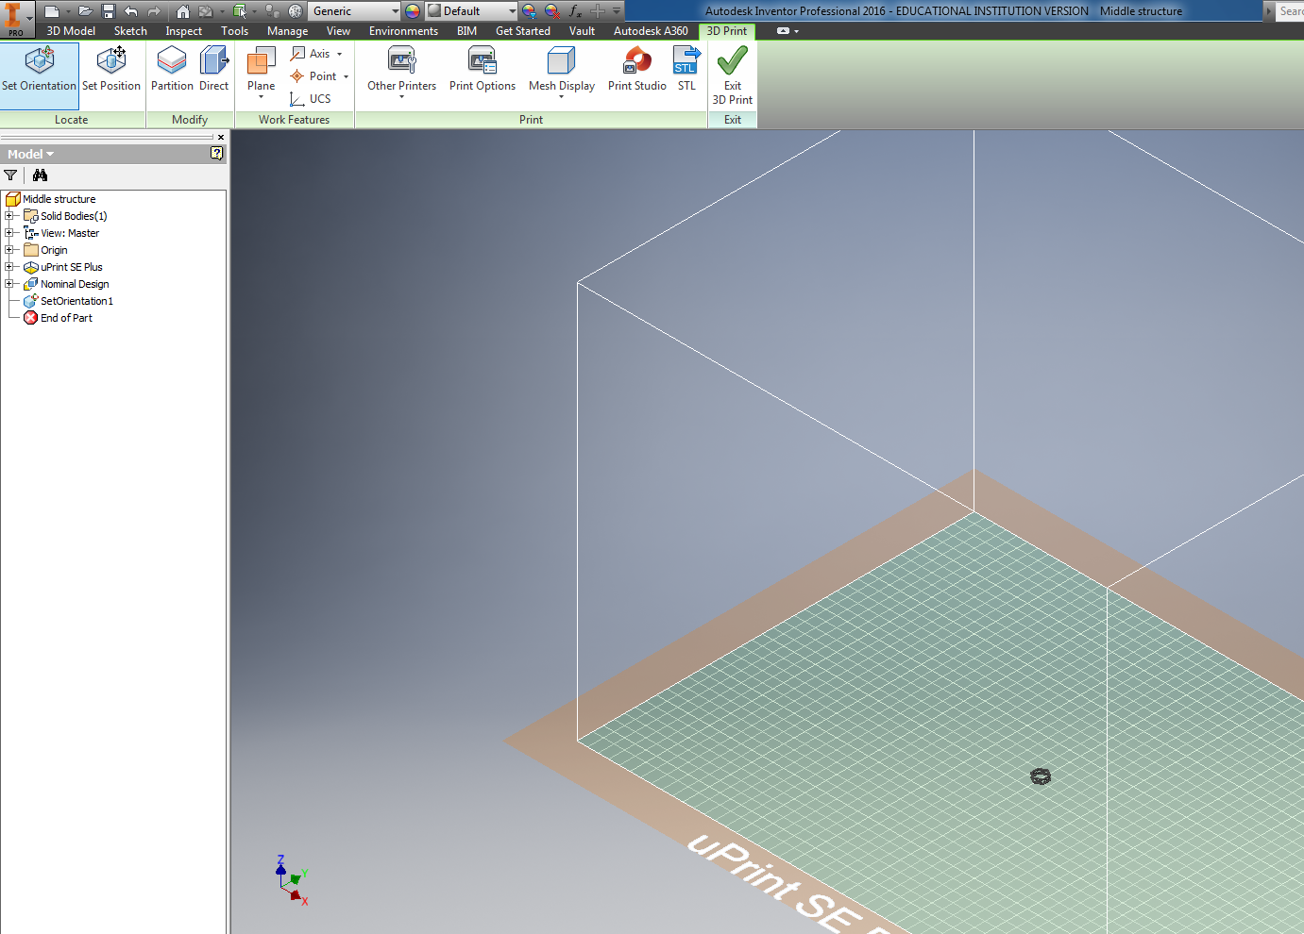The width and height of the screenshot is (1304, 934).
Task: Switch to the Manage tab
Action: (x=287, y=31)
